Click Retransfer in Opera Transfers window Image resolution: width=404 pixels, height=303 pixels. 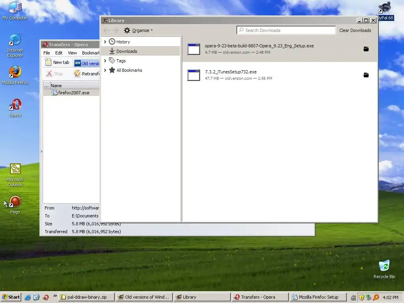tap(86, 74)
